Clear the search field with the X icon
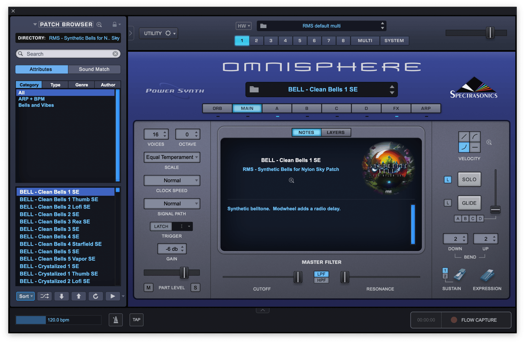 click(115, 54)
